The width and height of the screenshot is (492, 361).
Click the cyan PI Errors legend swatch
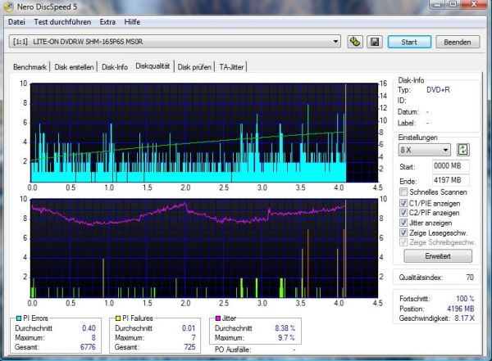click(19, 318)
